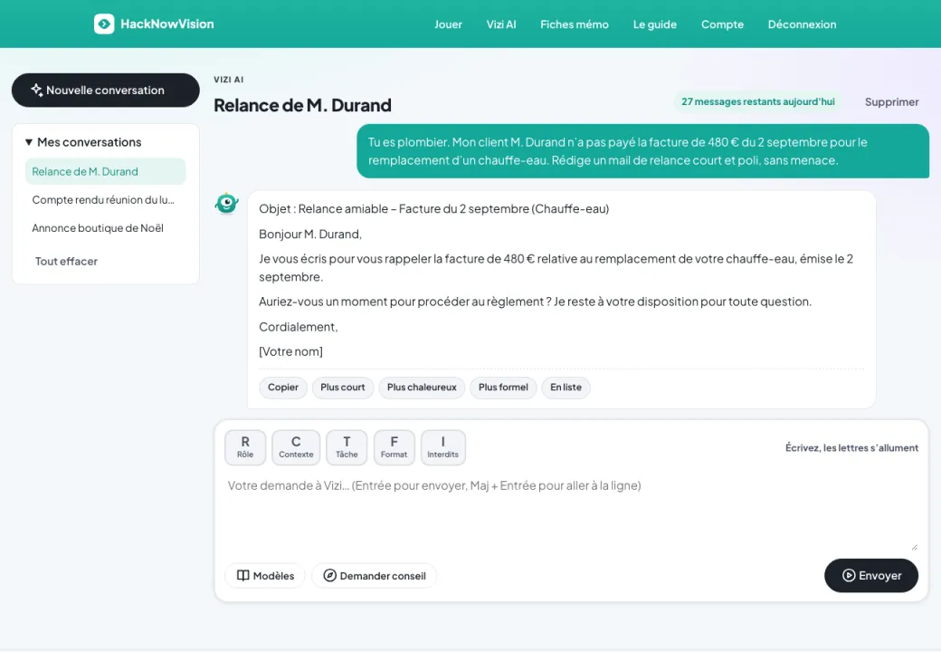This screenshot has height=652, width=941.
Task: Click the Objet : Relance amiable line
Action: pos(434,209)
